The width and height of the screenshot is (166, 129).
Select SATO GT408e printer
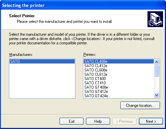119,87
